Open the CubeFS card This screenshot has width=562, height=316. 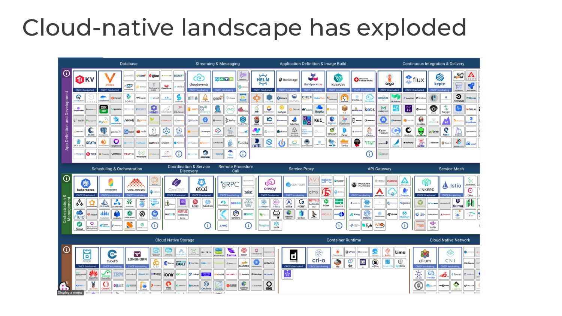point(112,258)
